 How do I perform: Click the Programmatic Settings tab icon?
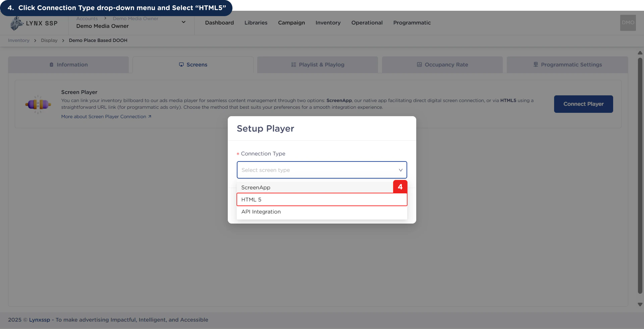pyautogui.click(x=536, y=64)
